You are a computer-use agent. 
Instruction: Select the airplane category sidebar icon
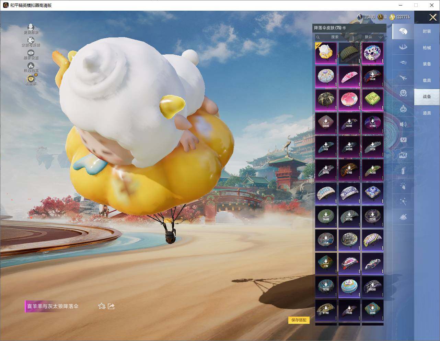pos(403,78)
